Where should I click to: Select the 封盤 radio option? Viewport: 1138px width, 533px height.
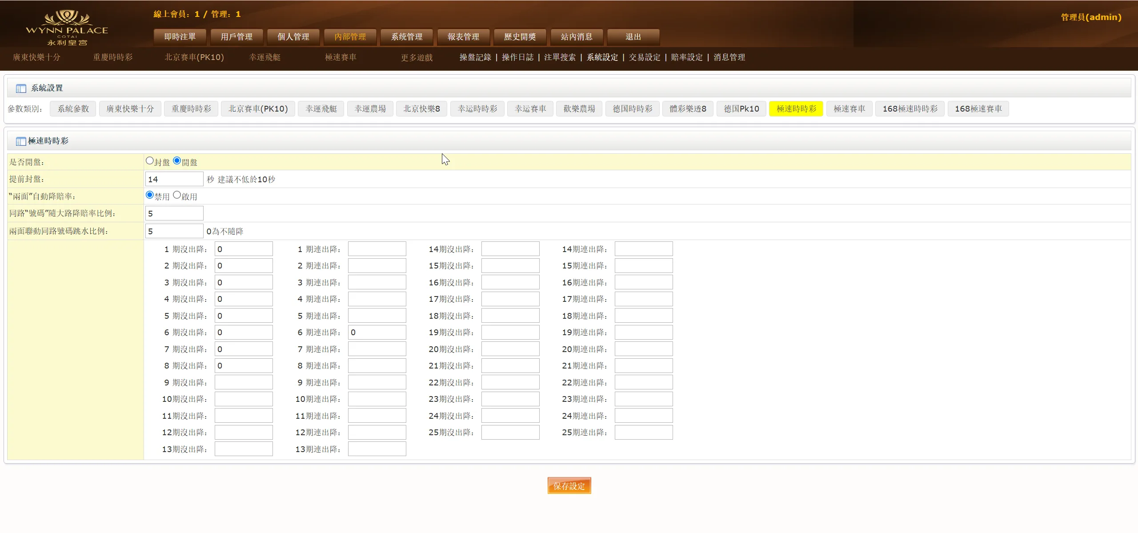coord(149,160)
